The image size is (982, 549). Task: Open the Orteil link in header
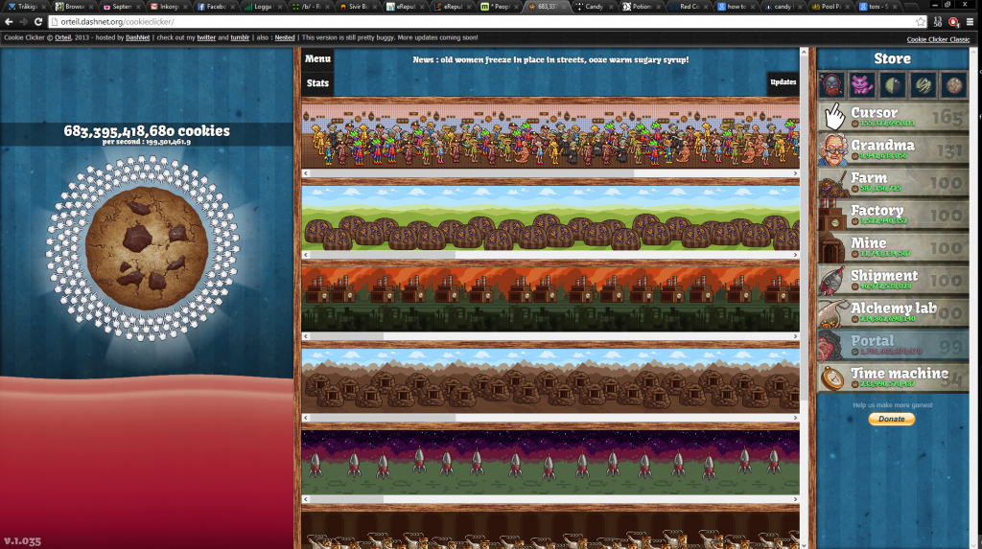[x=62, y=37]
